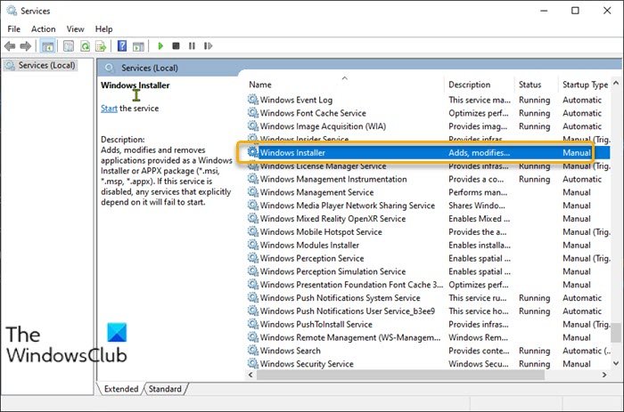Click the Stop Service square icon

coord(177,45)
